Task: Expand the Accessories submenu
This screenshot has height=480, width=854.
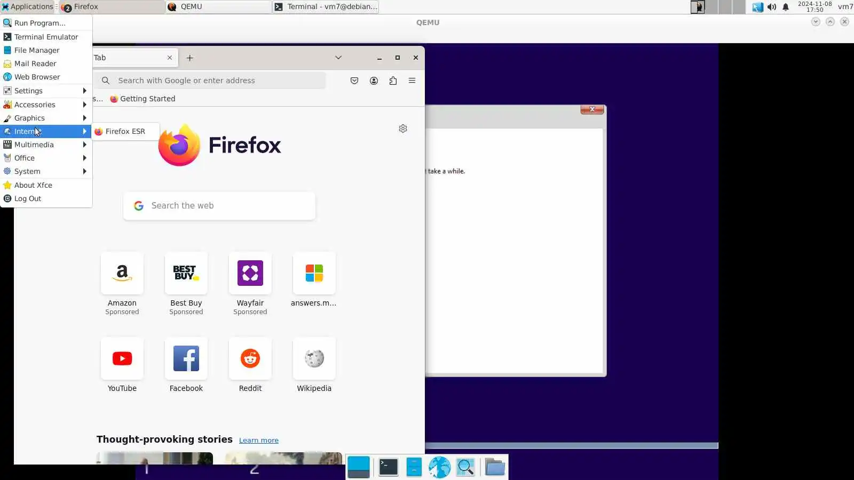Action: tap(46, 105)
